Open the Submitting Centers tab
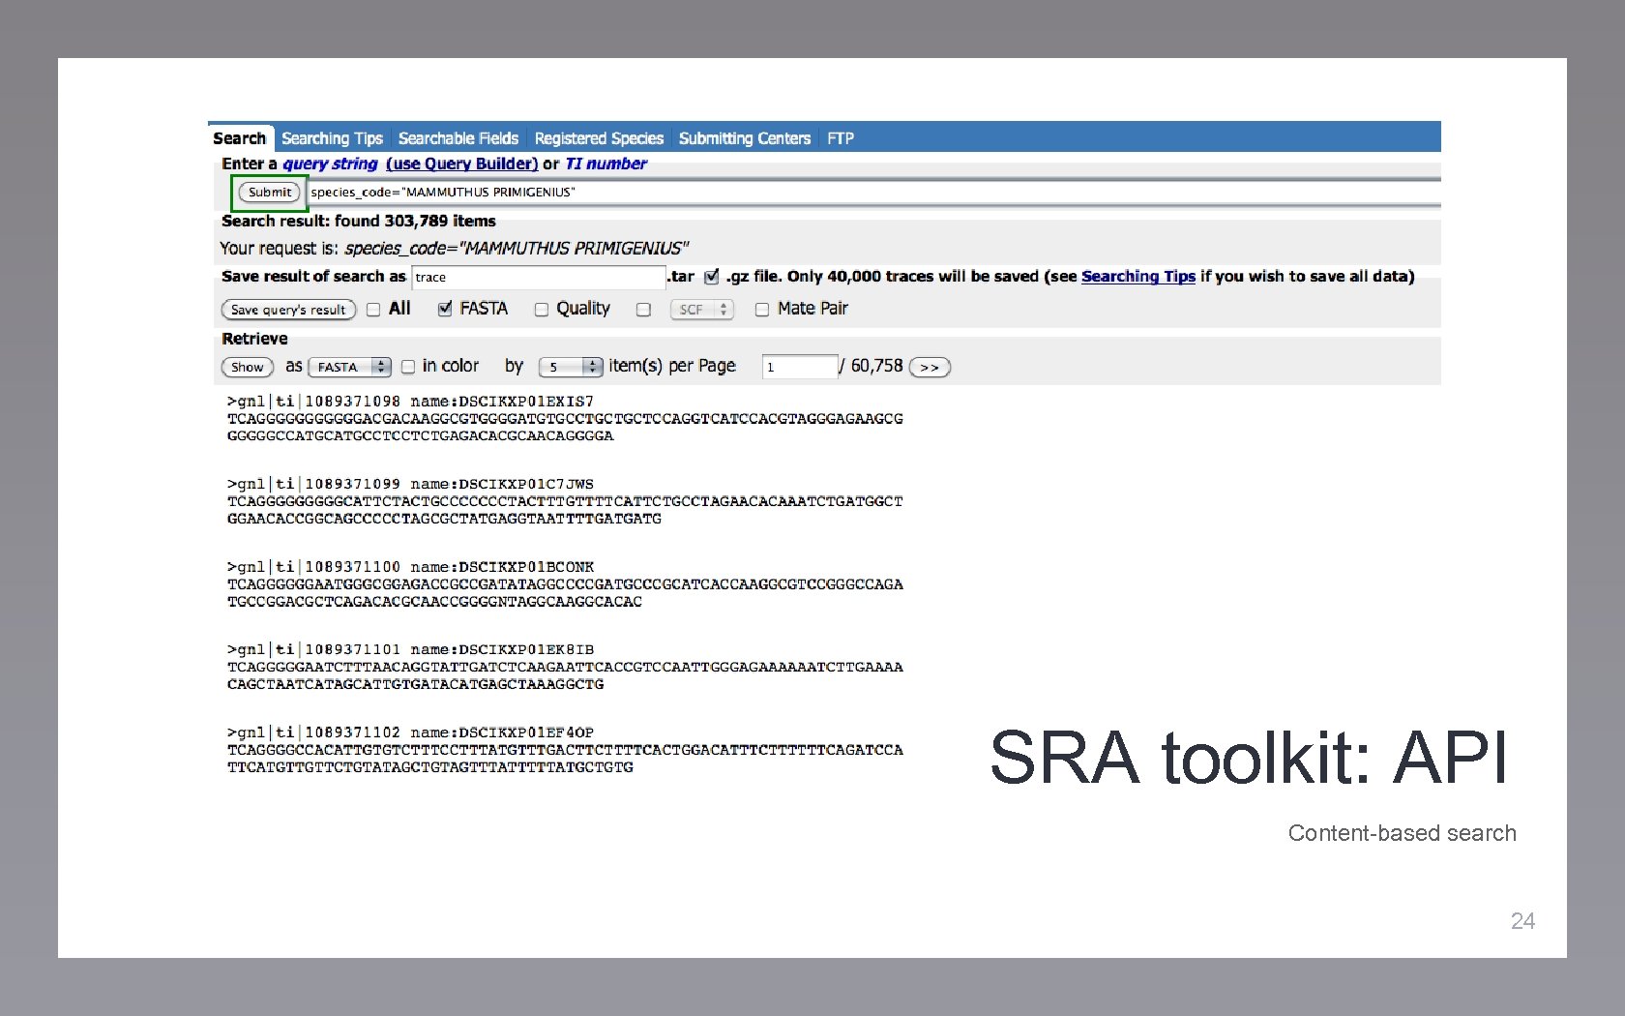The width and height of the screenshot is (1625, 1016). pos(744,137)
